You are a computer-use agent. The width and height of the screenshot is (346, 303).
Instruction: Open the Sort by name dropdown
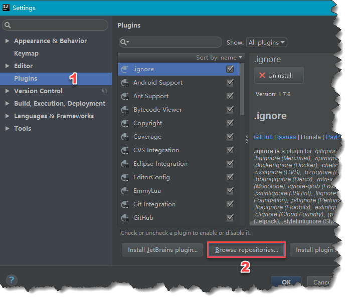click(219, 58)
